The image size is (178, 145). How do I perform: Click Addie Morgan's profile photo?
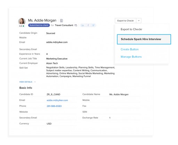22,21
